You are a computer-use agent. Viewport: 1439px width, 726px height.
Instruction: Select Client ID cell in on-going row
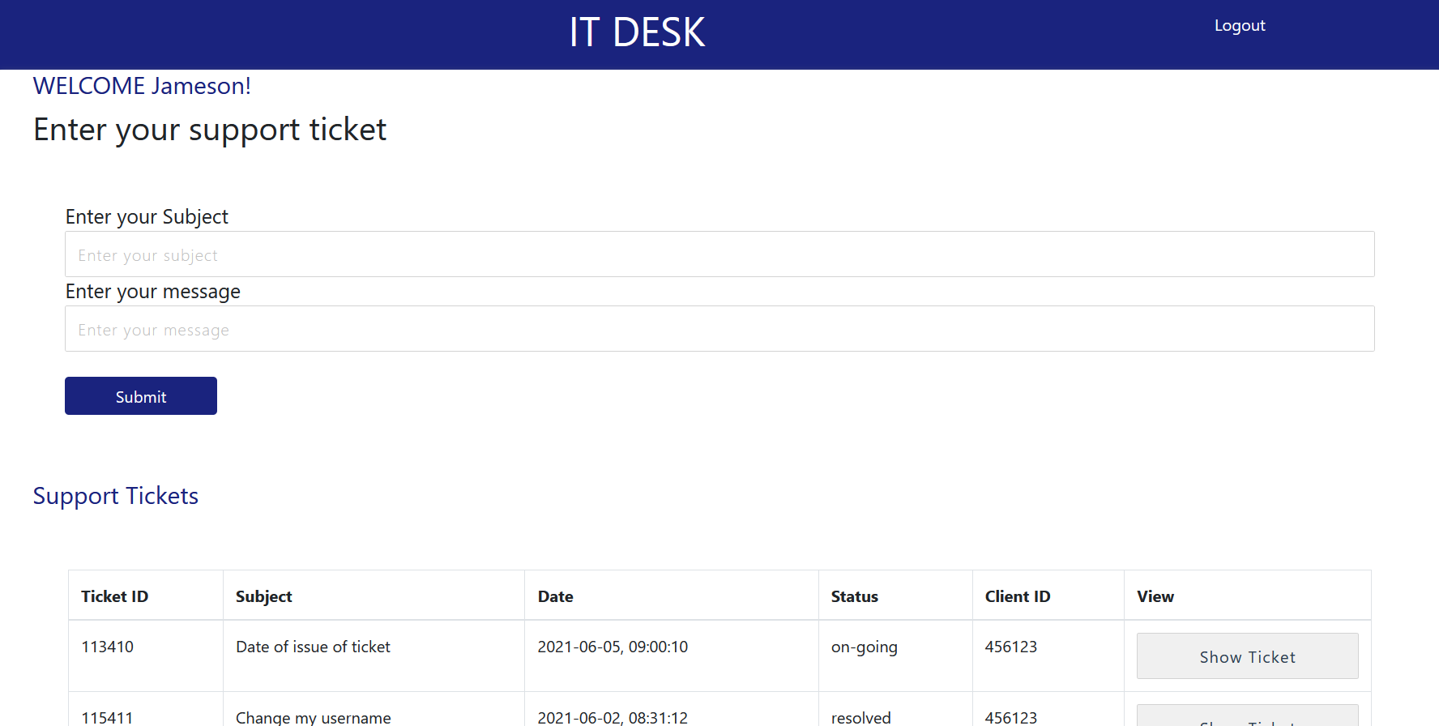[x=1011, y=647]
